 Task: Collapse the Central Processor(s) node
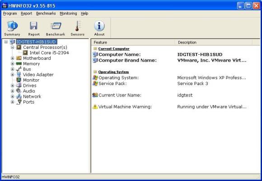pyautogui.click(x=12, y=47)
